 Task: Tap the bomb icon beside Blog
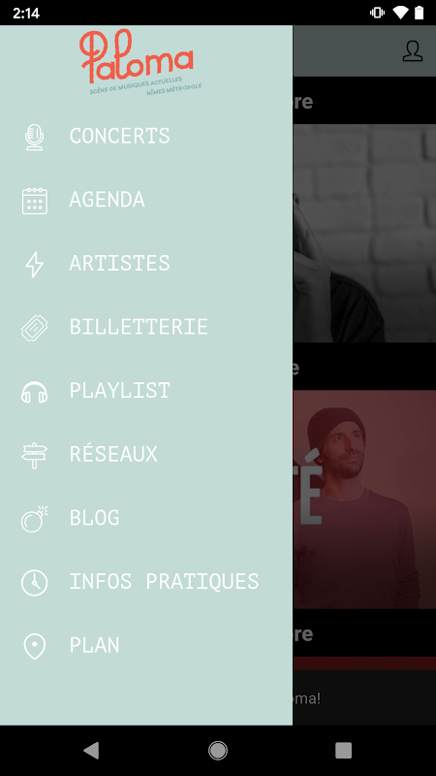(35, 519)
